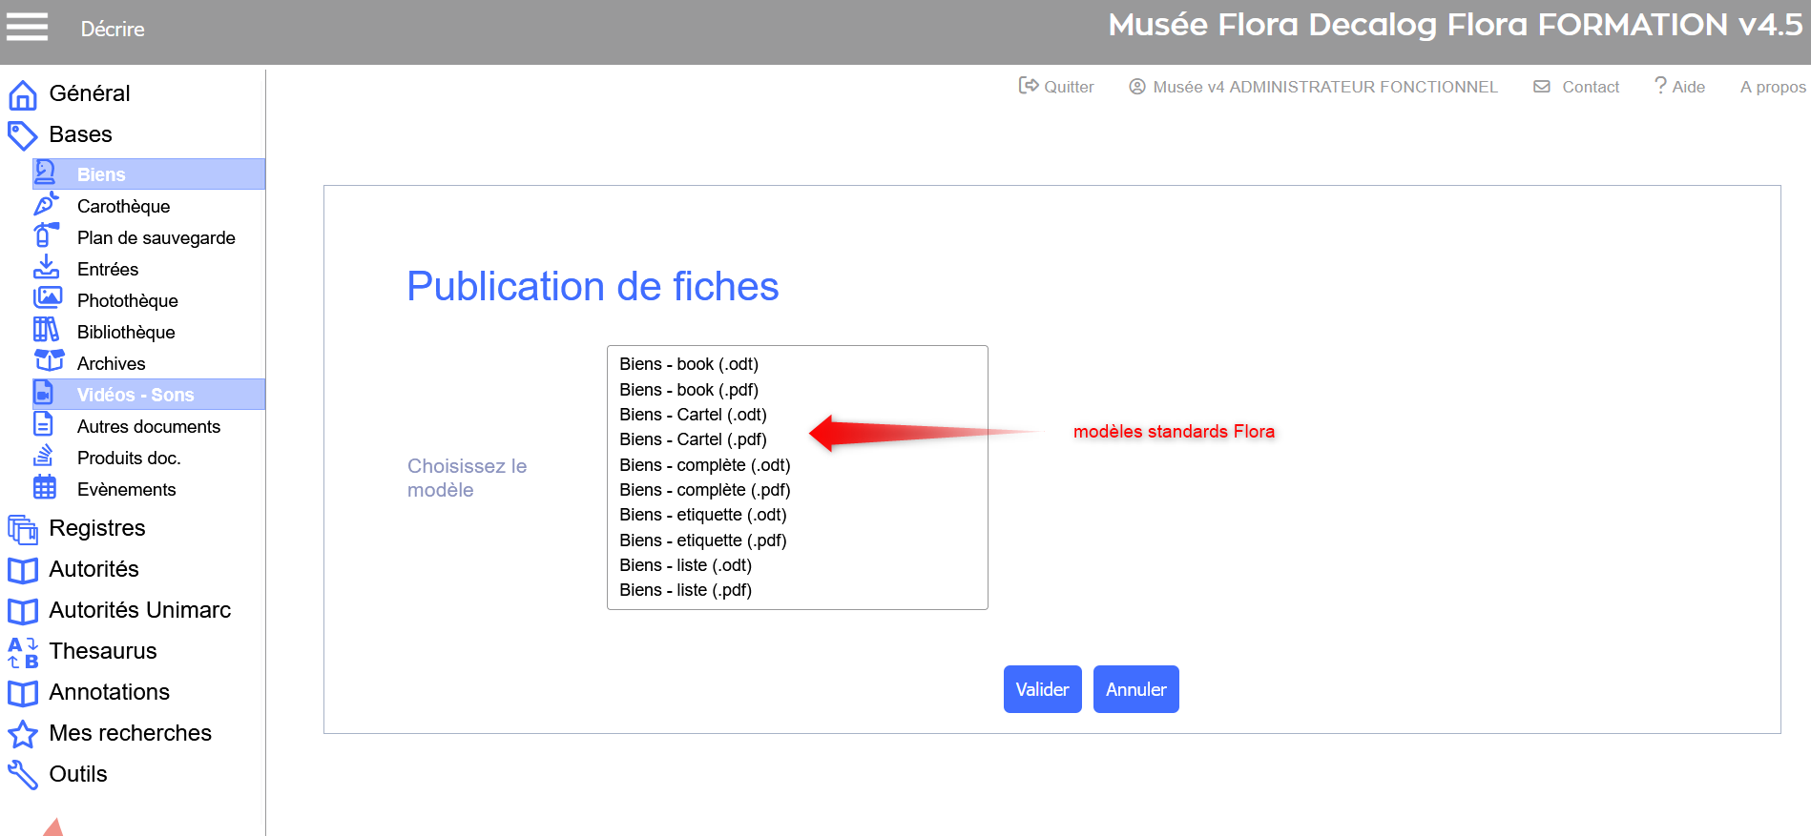Select the Autres documents base
The height and width of the screenshot is (836, 1811).
pyautogui.click(x=149, y=426)
